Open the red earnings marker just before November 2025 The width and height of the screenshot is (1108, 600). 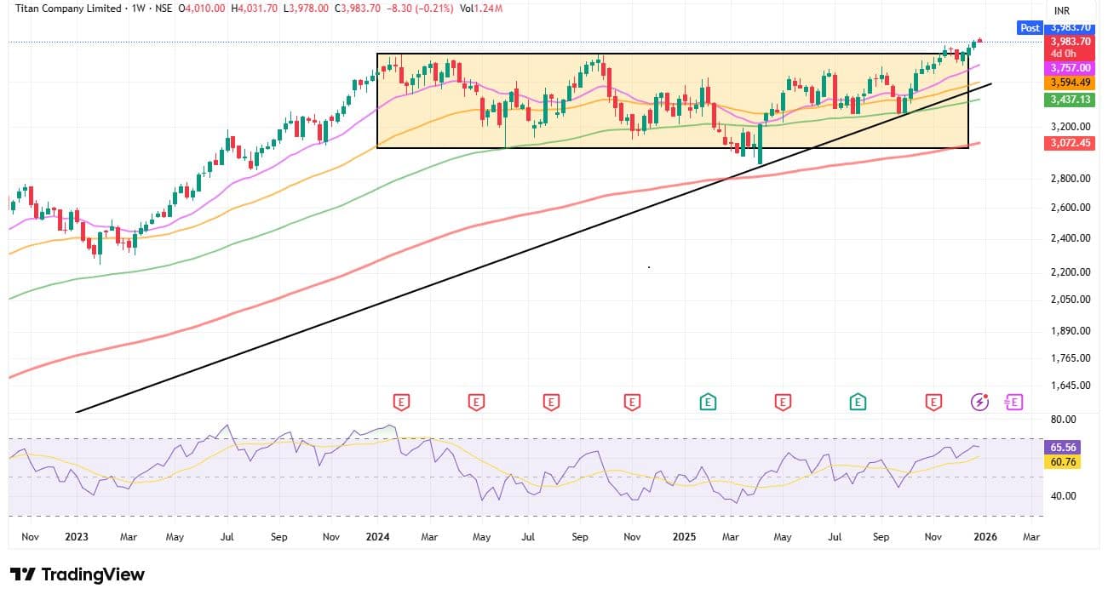pyautogui.click(x=934, y=402)
